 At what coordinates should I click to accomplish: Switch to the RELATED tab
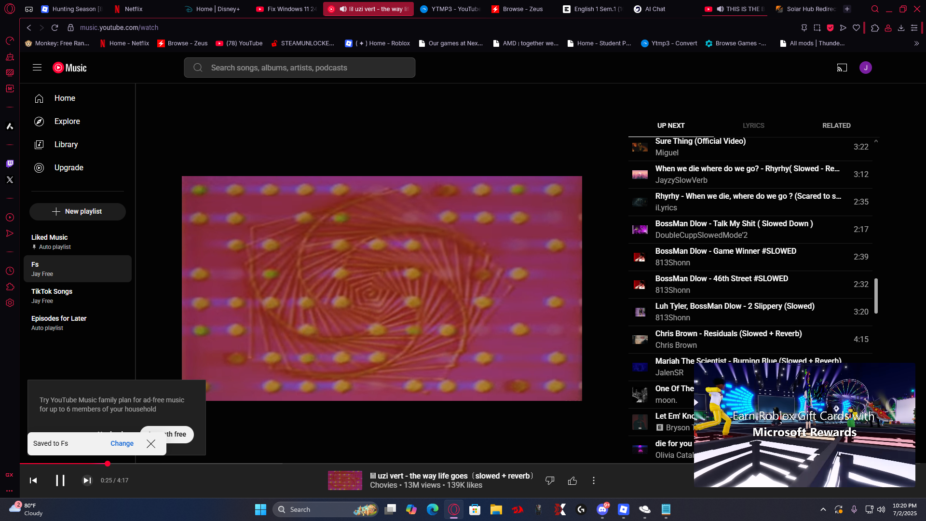836,125
